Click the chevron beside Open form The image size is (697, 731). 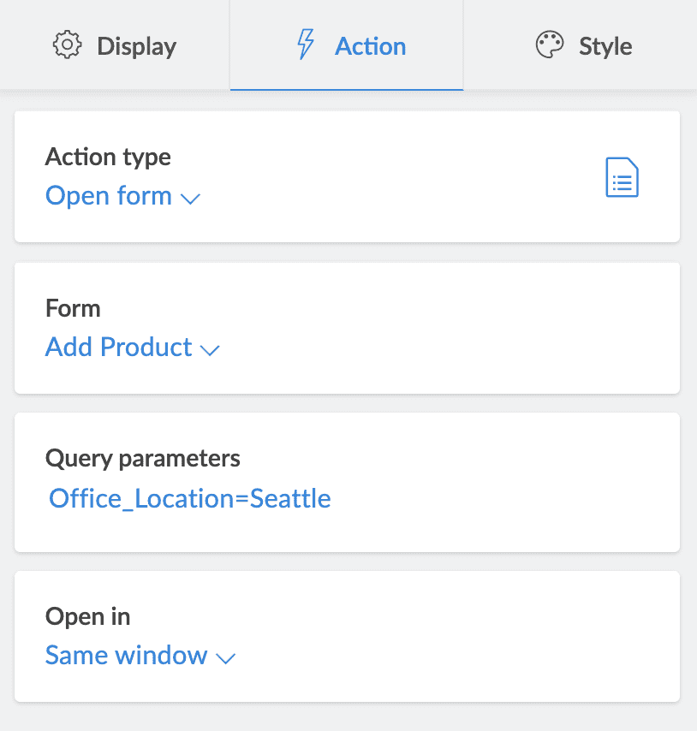(190, 199)
